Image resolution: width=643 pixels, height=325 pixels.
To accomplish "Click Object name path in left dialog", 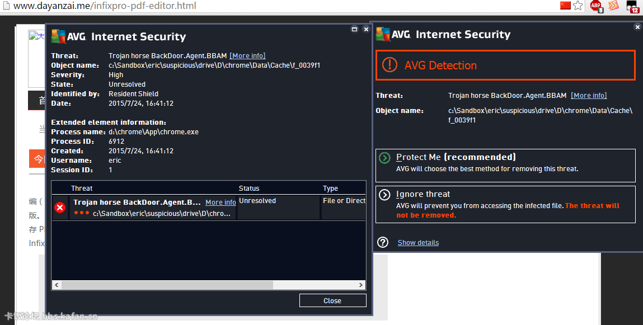I will (214, 65).
